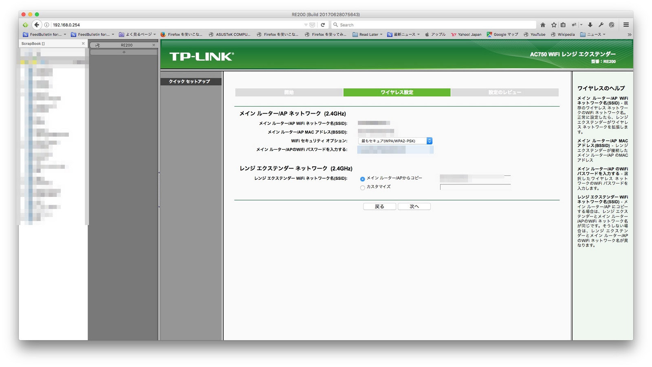Select the メイン ルーター/APからコピー radio button
Screen dimensions: 652x367
point(362,179)
